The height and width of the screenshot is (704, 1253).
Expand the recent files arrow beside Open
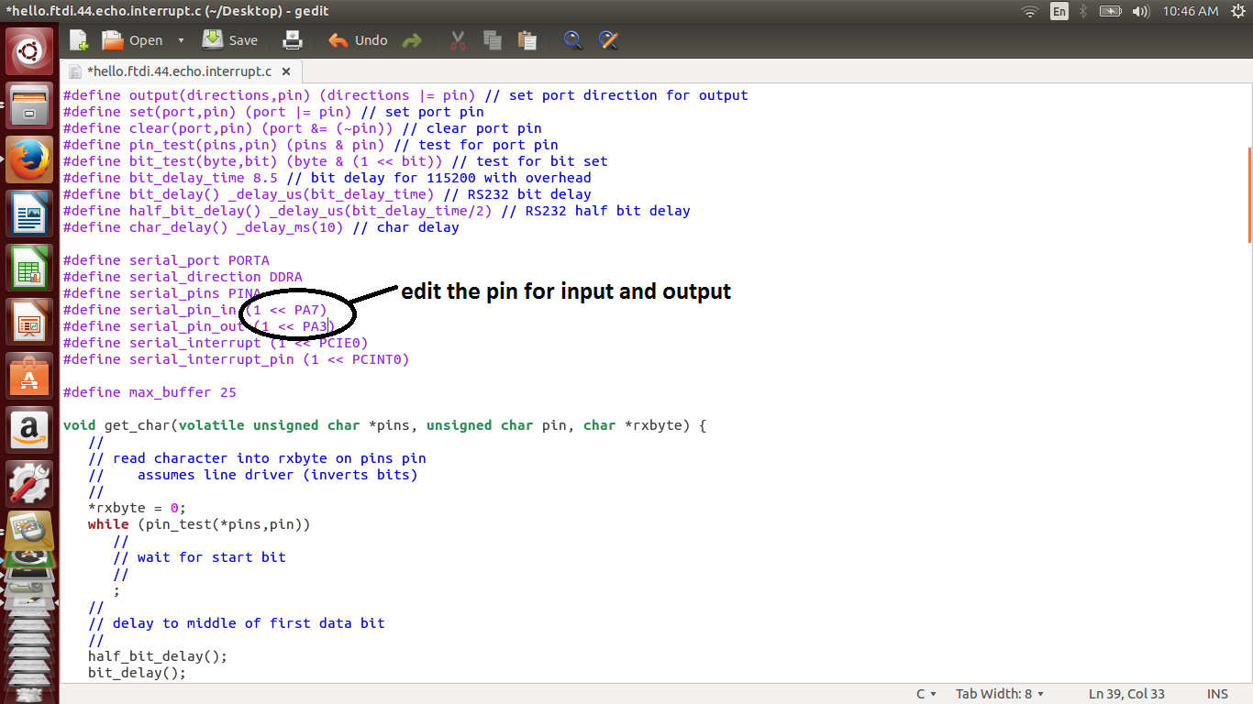(181, 40)
